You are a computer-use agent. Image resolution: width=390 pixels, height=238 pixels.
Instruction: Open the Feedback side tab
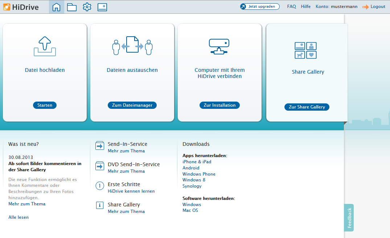(349, 218)
